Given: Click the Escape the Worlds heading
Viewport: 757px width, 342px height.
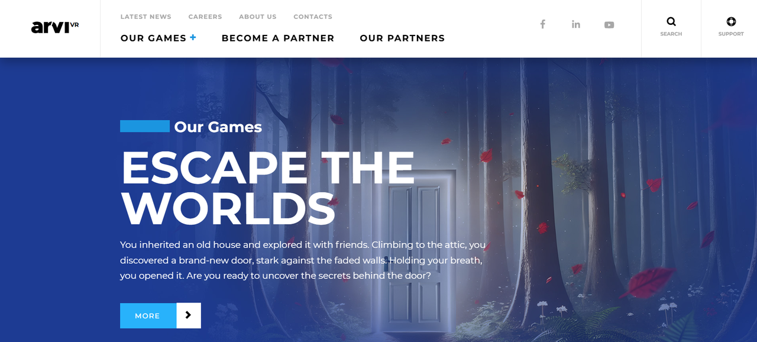Looking at the screenshot, I should coord(268,188).
